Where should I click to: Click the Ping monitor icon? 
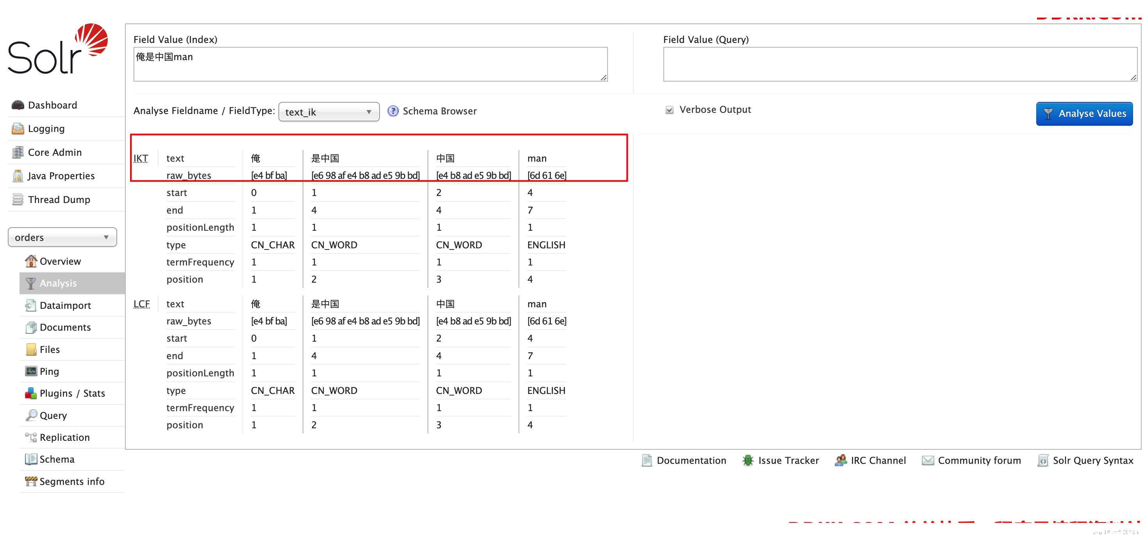31,371
